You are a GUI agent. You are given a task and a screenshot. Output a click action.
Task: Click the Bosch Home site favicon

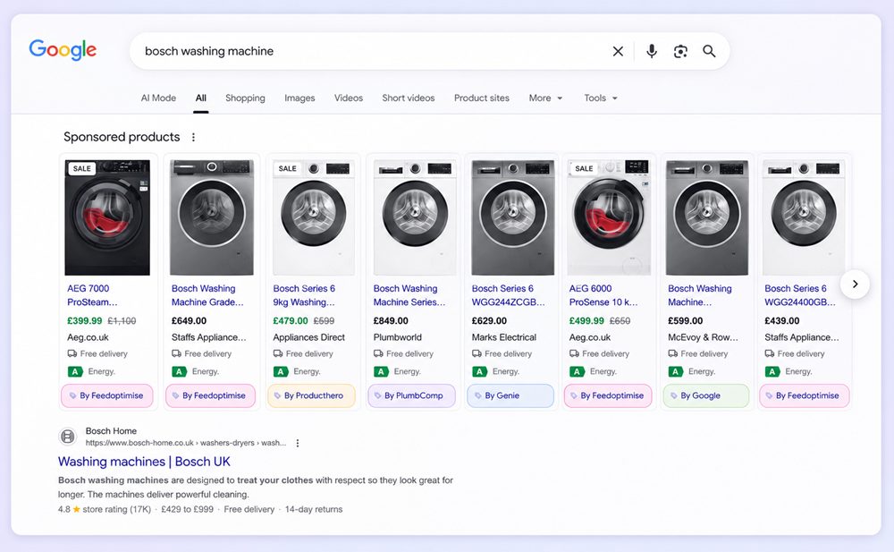tap(67, 437)
